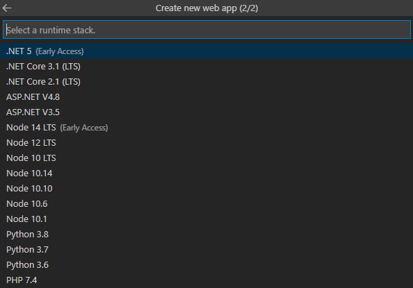Choose Node 10 LTS entry

(x=207, y=158)
